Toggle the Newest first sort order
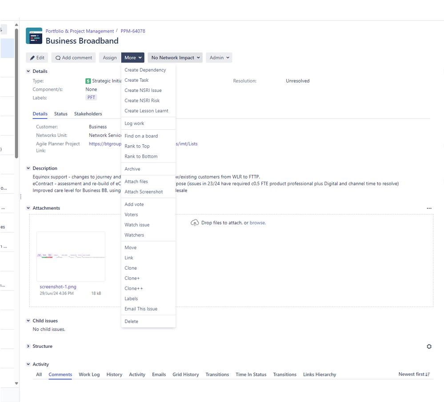444x402 pixels. point(414,374)
